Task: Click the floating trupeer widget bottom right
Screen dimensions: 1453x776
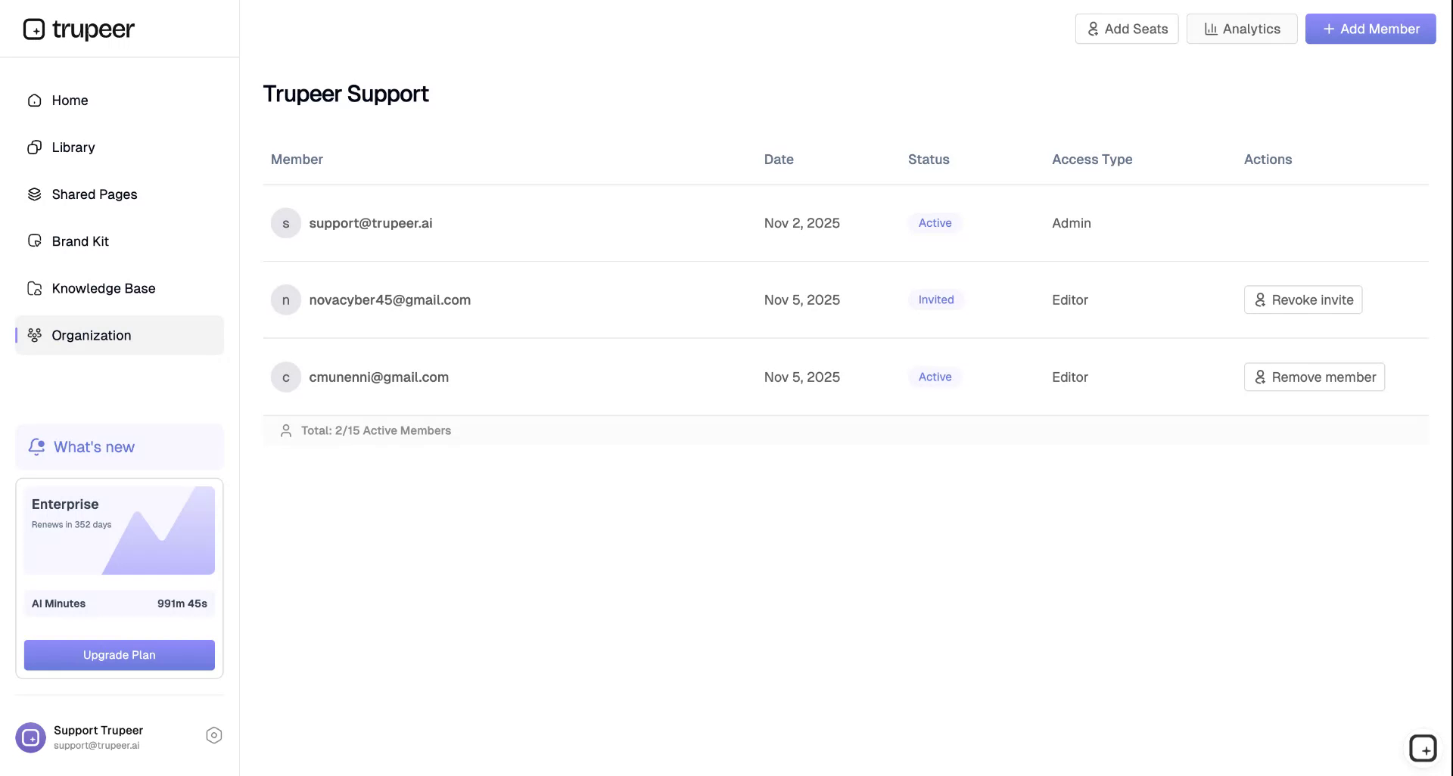Action: 1424,748
